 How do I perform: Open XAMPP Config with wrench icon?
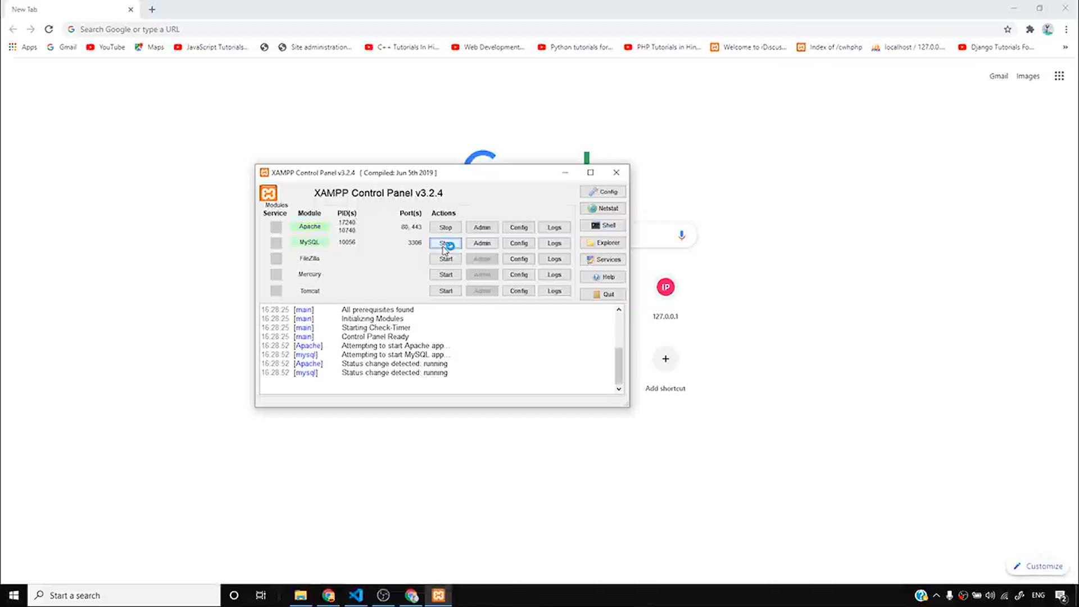click(603, 192)
